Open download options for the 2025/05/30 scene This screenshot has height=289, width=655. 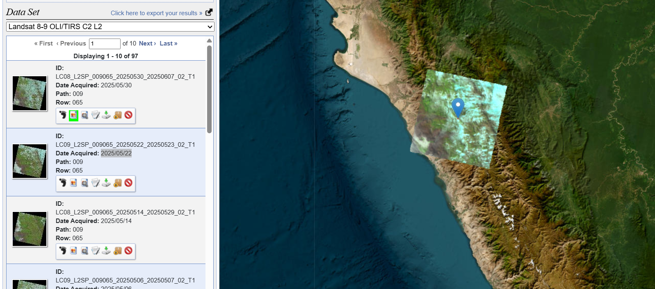[x=106, y=115]
